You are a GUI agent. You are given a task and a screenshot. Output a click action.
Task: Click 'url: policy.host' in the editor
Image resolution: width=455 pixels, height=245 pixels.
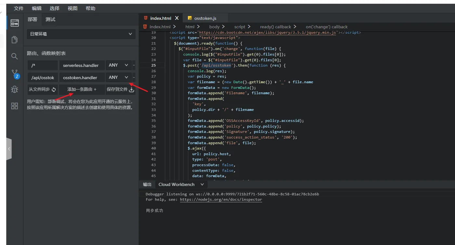(212, 154)
